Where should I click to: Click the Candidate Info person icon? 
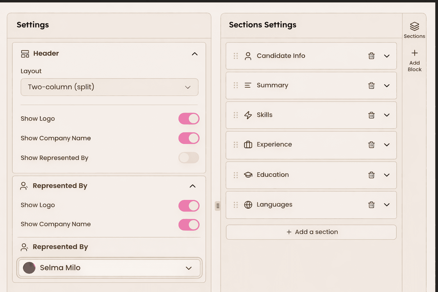pos(248,56)
